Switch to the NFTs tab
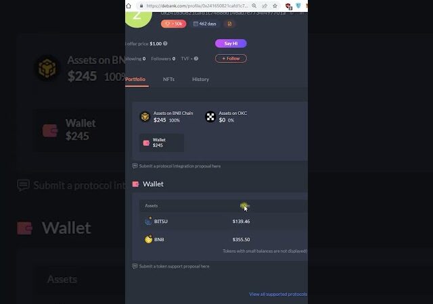 pos(168,79)
